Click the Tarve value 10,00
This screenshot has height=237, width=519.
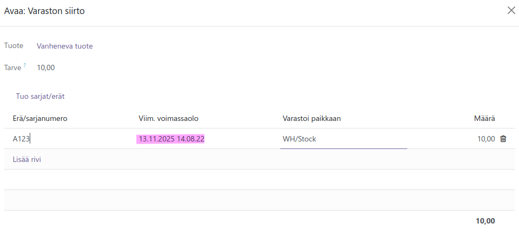click(x=46, y=67)
